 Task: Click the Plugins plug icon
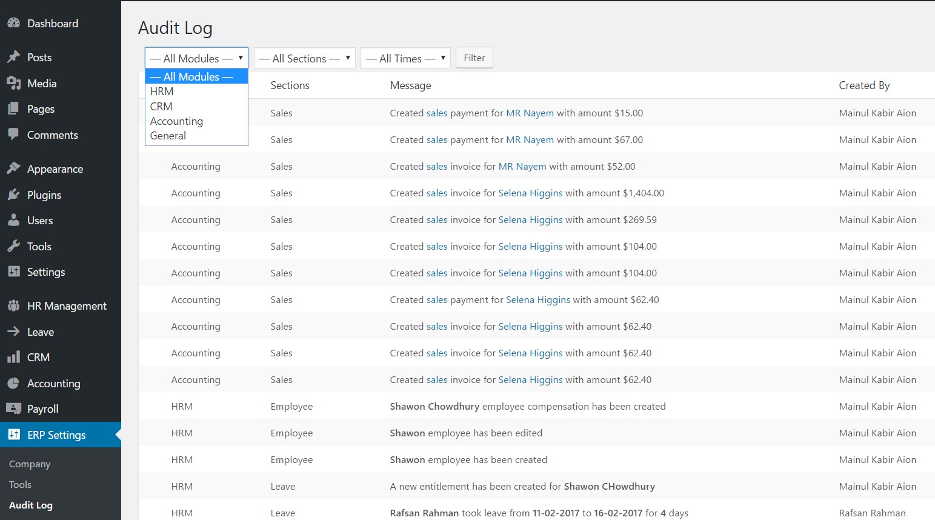[13, 195]
